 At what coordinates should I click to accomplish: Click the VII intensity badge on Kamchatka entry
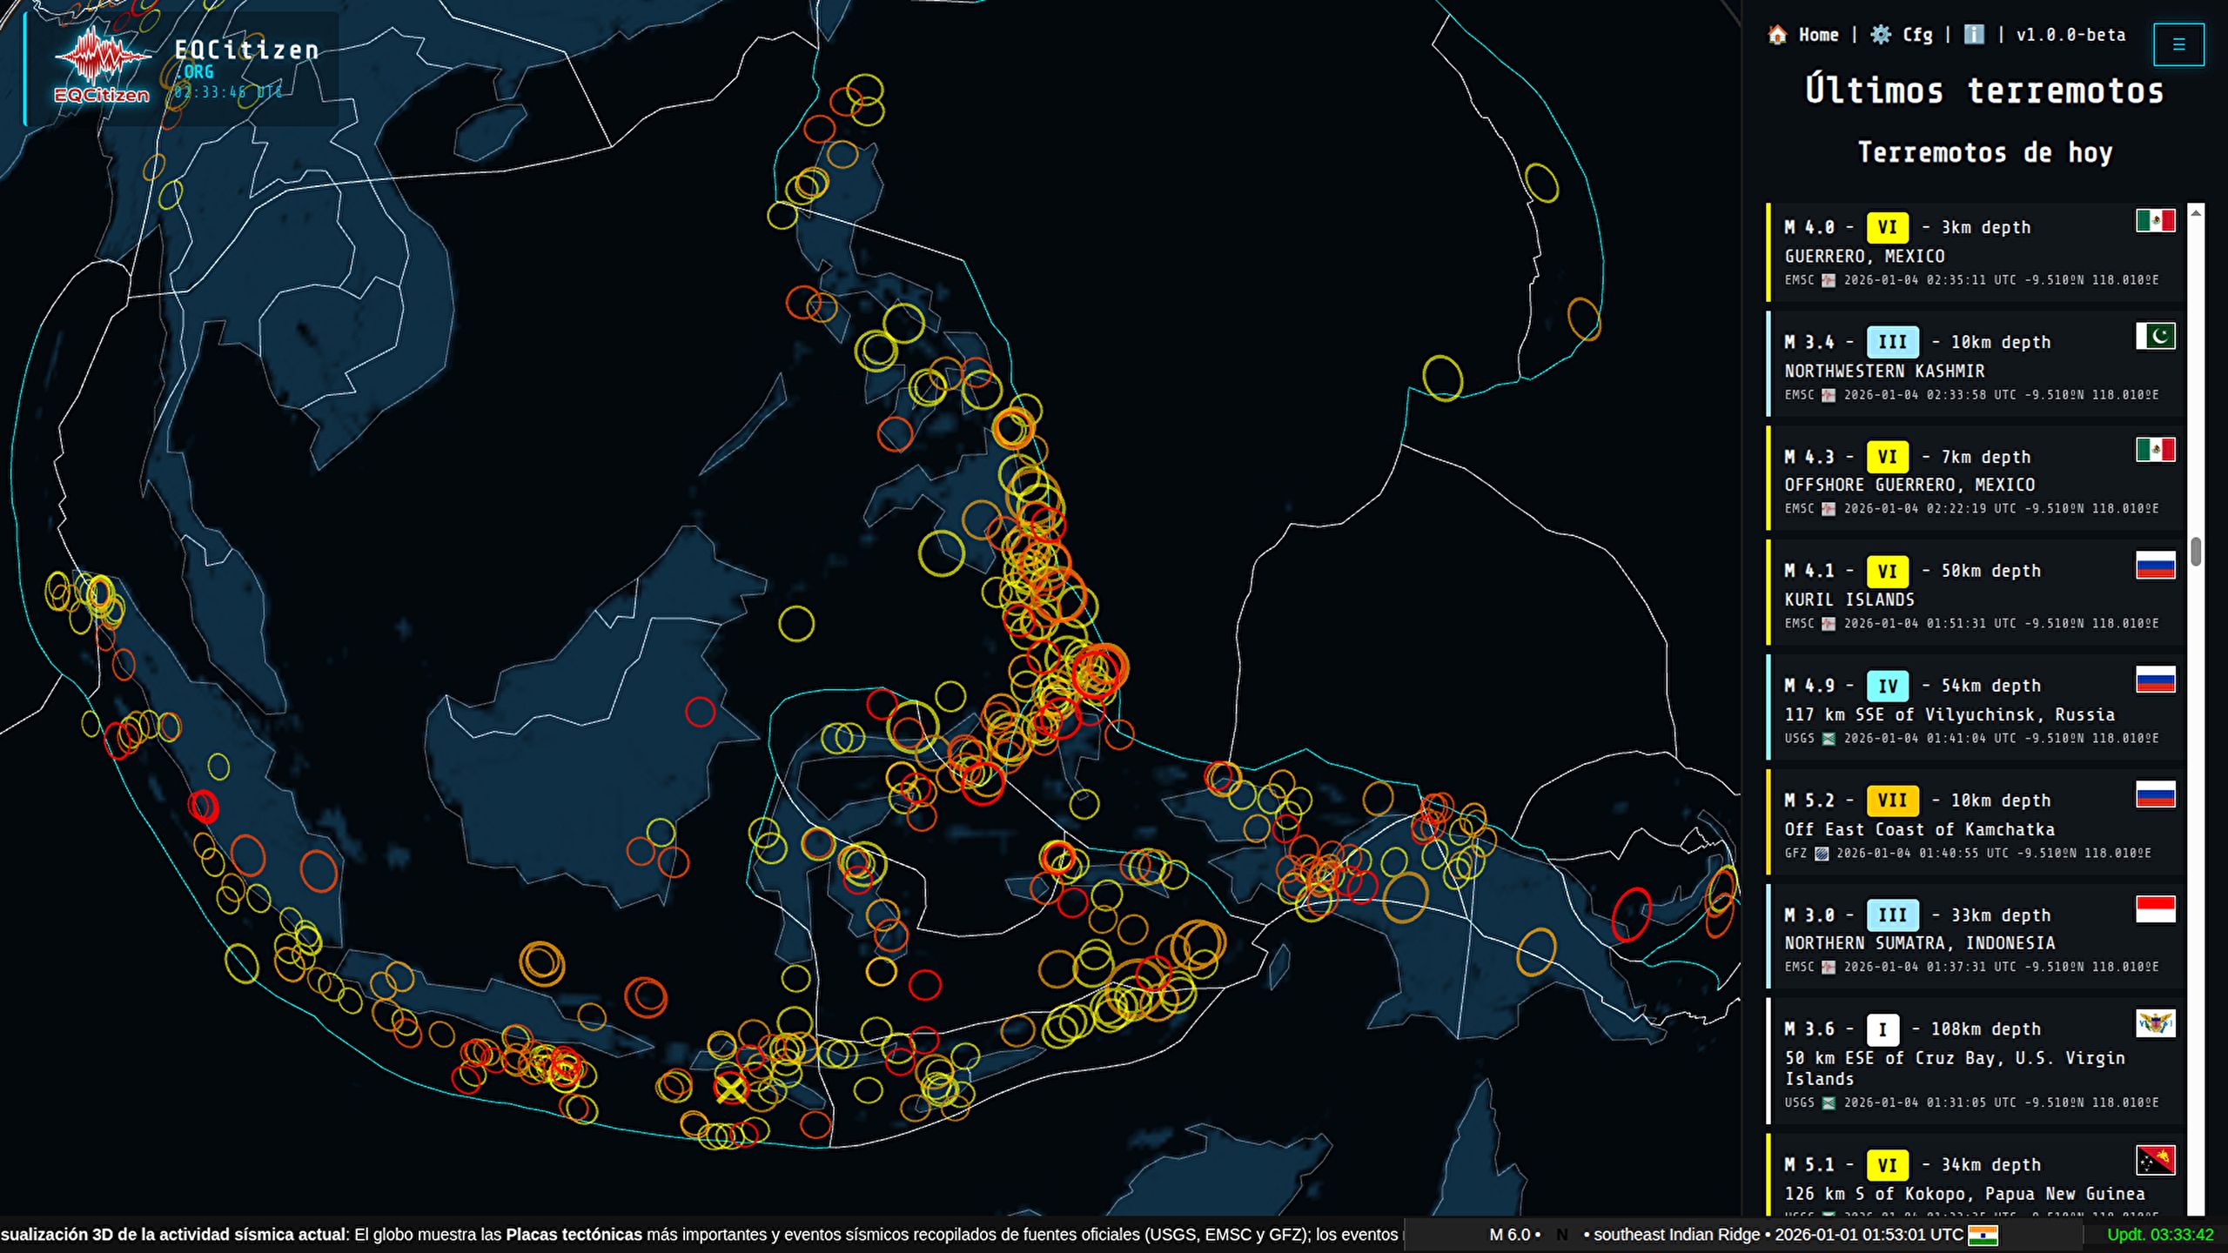point(1891,800)
